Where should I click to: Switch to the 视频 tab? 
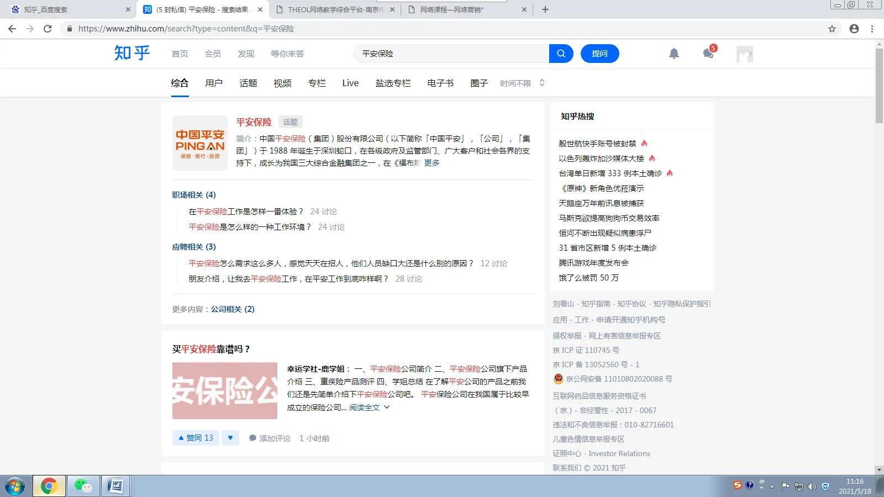pyautogui.click(x=282, y=83)
